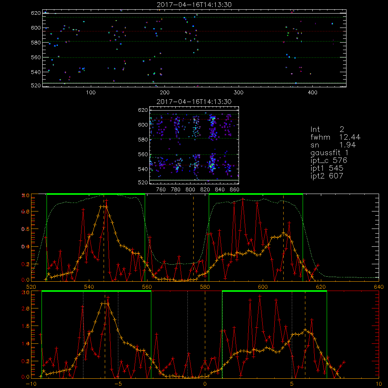The image size is (388, 388).
Task: Click x-axis label 800 on middle image
Action: coord(190,190)
